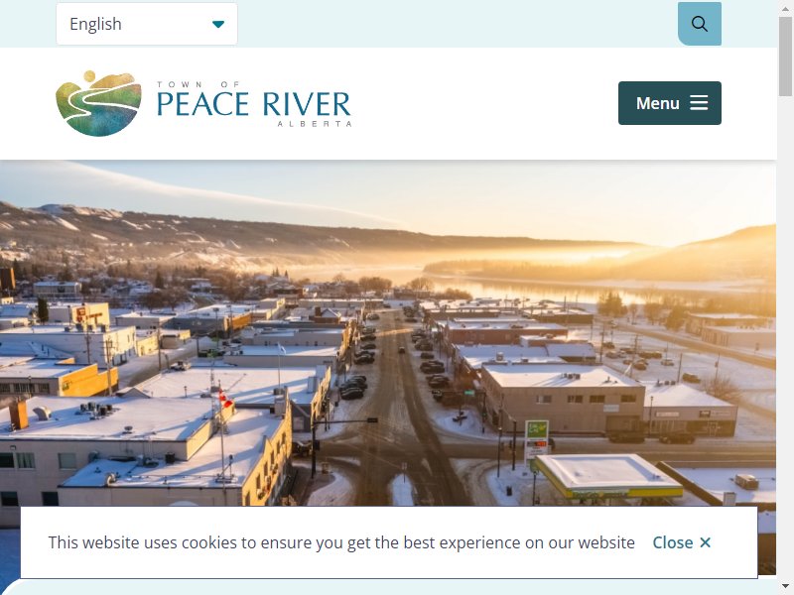Click the aerial downtown hero photo

click(388, 333)
